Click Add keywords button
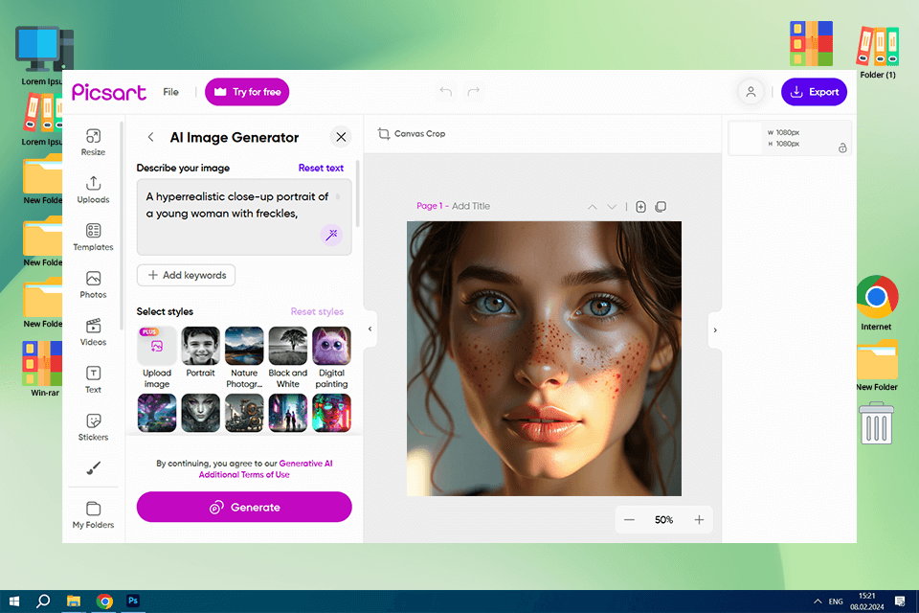919x613 pixels. (186, 275)
